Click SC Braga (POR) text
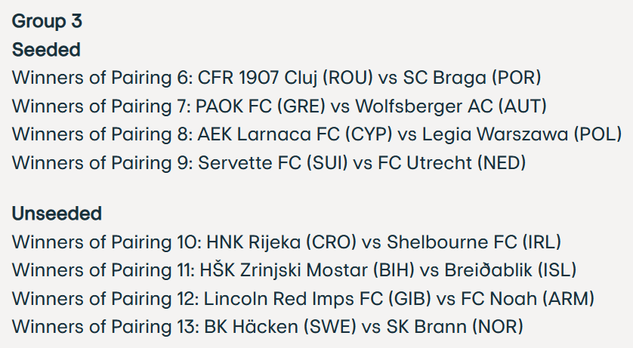 pyautogui.click(x=472, y=78)
